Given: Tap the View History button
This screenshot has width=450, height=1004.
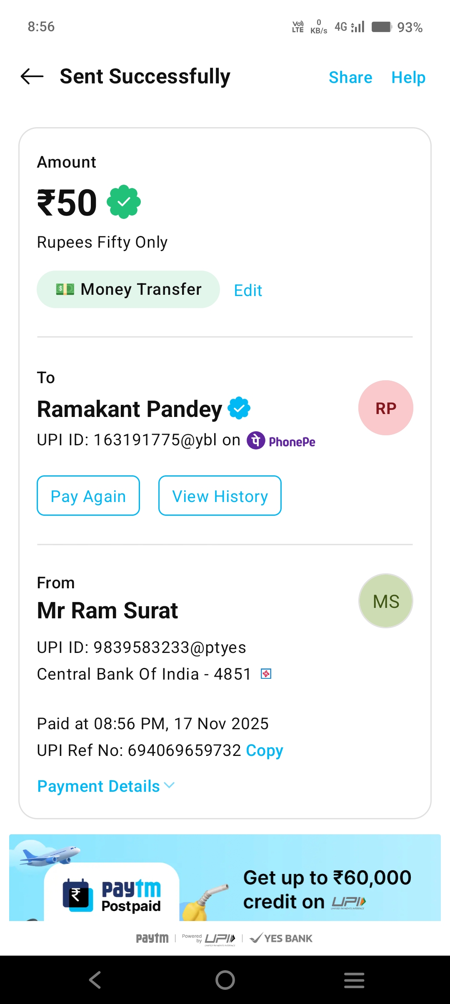Looking at the screenshot, I should coord(220,496).
